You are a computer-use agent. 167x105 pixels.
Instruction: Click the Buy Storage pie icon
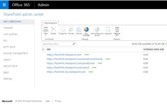pos(86,29)
